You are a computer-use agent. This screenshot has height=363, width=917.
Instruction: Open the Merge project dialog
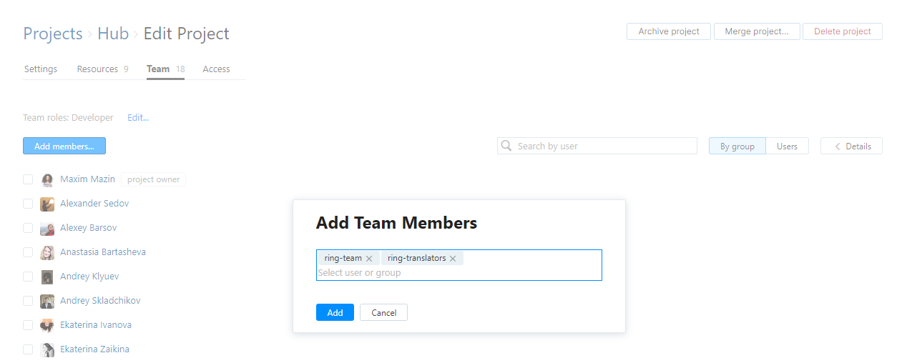(757, 31)
